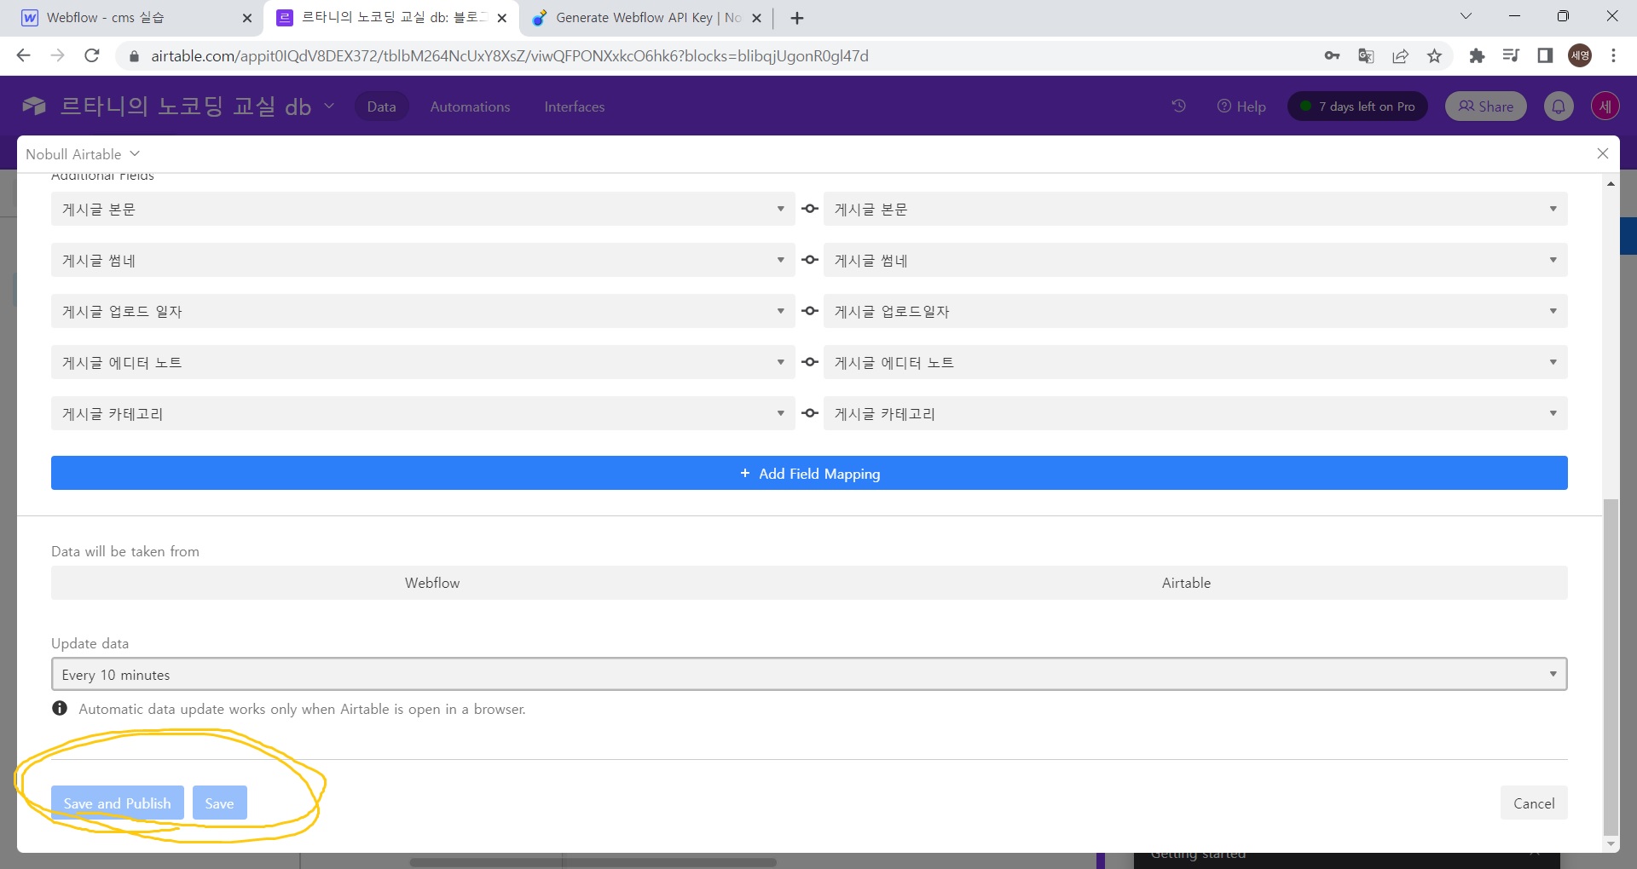Close the Webflow cms 실습 tab
Screen dimensions: 1637x869
pos(247,18)
